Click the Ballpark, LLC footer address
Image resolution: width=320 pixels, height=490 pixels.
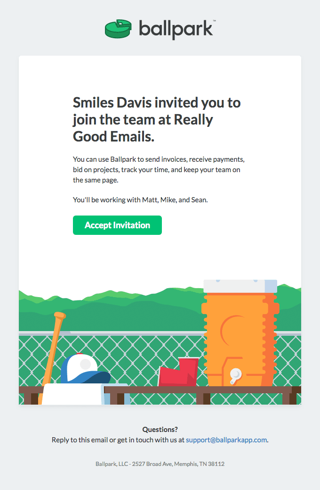[160, 464]
